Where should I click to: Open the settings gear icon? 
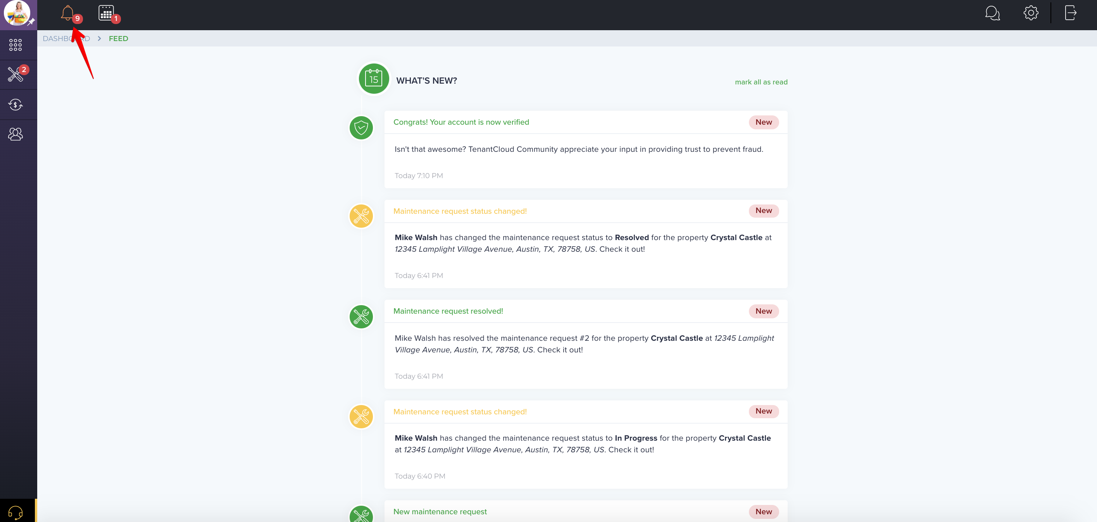point(1031,13)
